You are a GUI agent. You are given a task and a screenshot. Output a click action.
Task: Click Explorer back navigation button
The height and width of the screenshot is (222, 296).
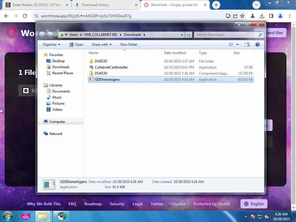pyautogui.click(x=42, y=35)
